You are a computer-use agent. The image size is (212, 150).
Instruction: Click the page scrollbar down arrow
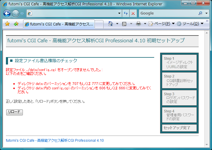pyautogui.click(x=207, y=145)
